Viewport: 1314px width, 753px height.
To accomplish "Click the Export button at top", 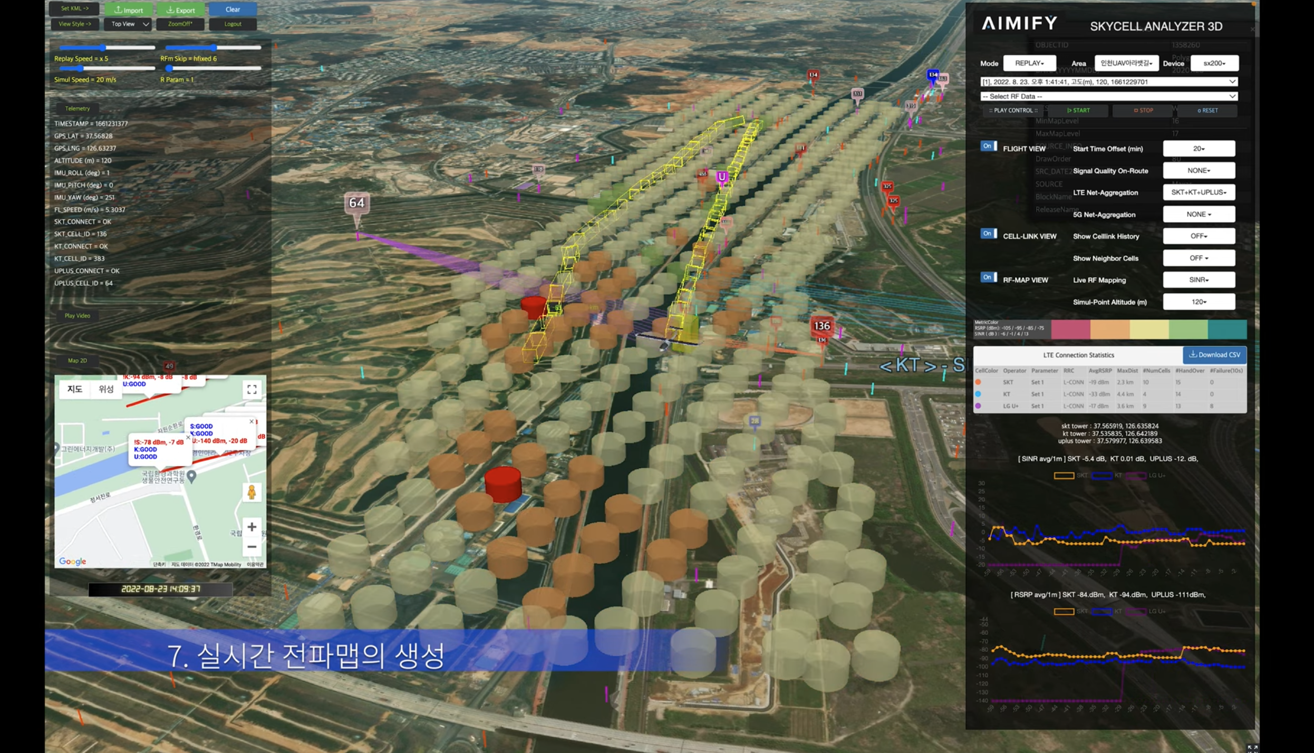I will 180,9.
